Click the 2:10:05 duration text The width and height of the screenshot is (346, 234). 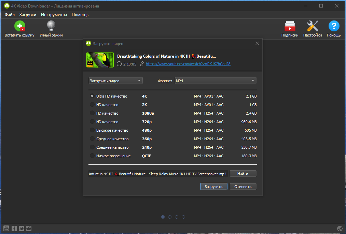tap(130, 64)
